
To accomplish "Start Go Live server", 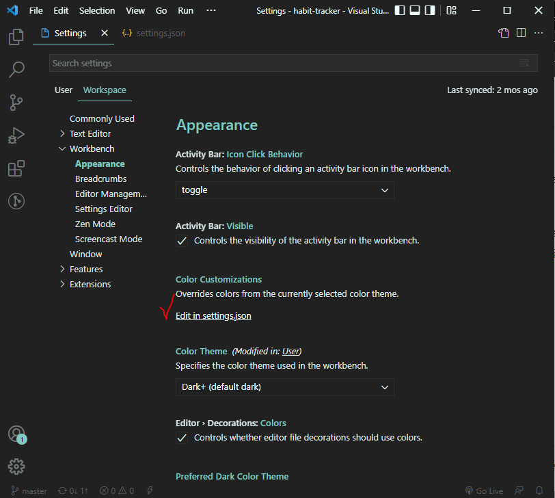I will (x=484, y=491).
